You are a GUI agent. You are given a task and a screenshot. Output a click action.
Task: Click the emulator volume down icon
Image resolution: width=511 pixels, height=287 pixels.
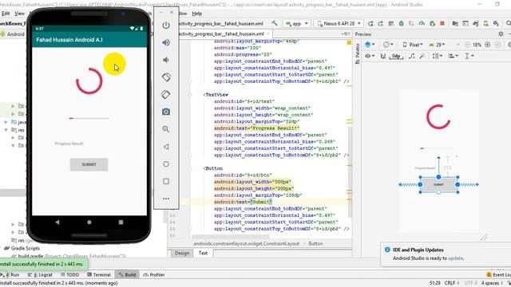pos(166,60)
